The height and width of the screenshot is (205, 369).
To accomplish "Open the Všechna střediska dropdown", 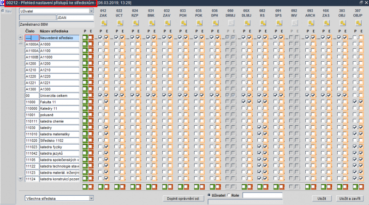I will pos(91,199).
